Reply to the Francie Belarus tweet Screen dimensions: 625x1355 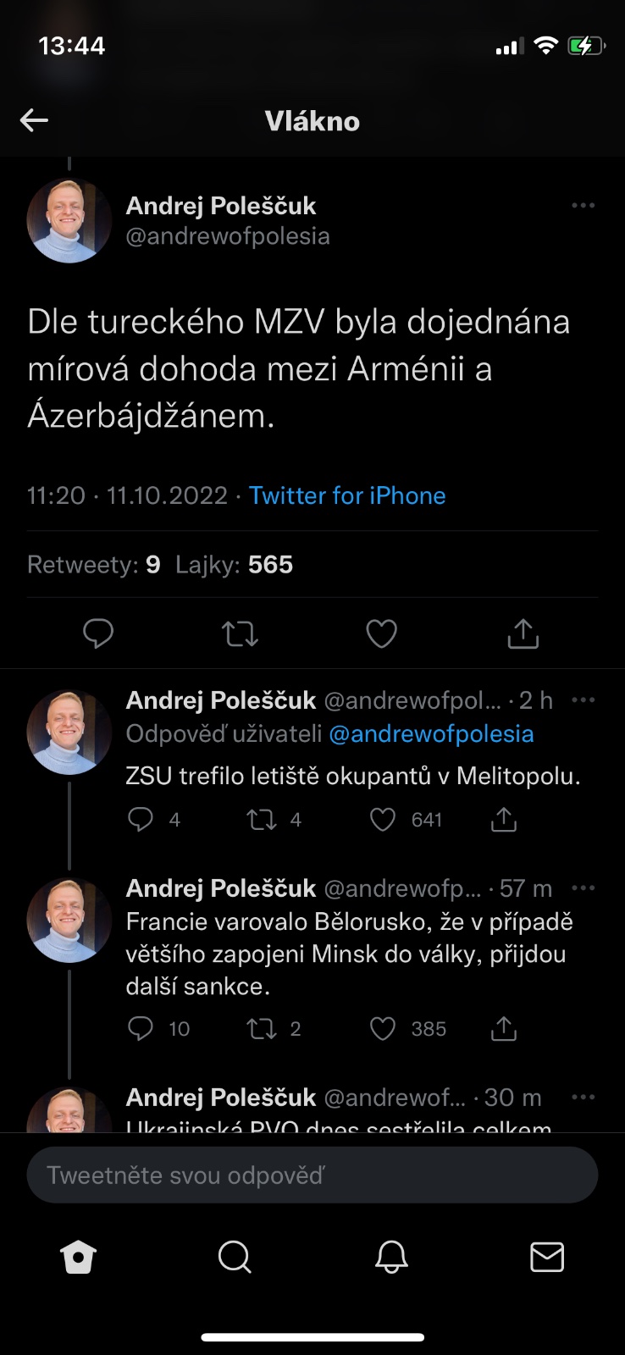[x=141, y=1028]
